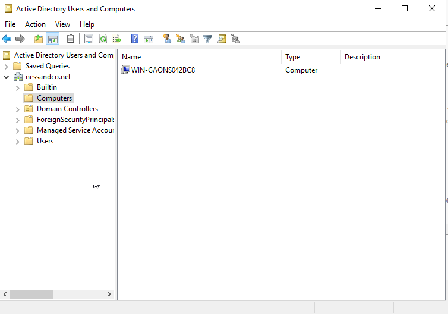Screen dimensions: 448x314
Task: Open the View menu
Action: tap(62, 24)
